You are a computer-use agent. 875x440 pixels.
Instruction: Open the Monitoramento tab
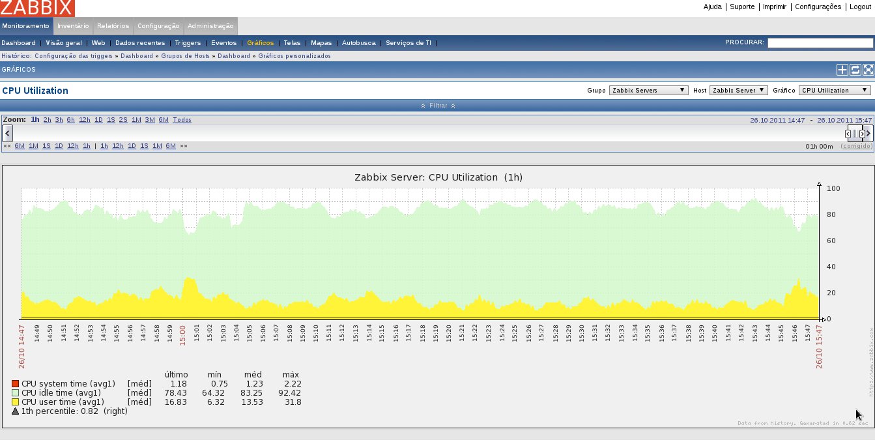coord(26,26)
